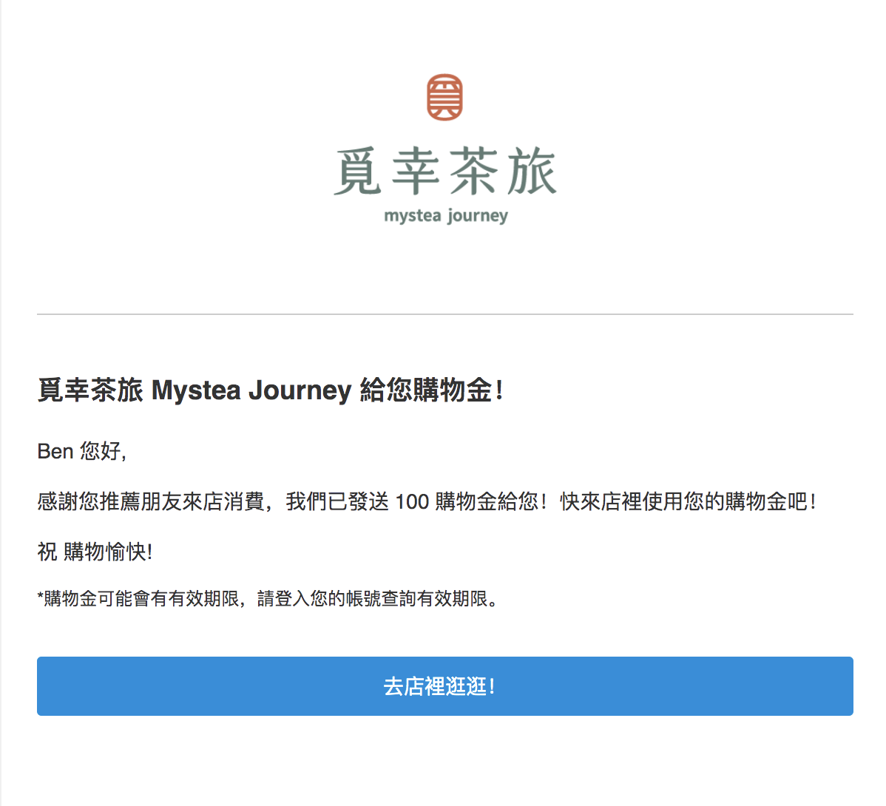Click the mystea journey logo subtitle
This screenshot has width=886, height=806.
[x=446, y=216]
